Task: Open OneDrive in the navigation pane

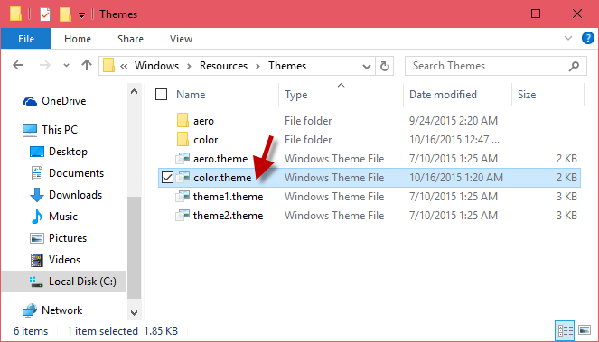Action: 54,101
